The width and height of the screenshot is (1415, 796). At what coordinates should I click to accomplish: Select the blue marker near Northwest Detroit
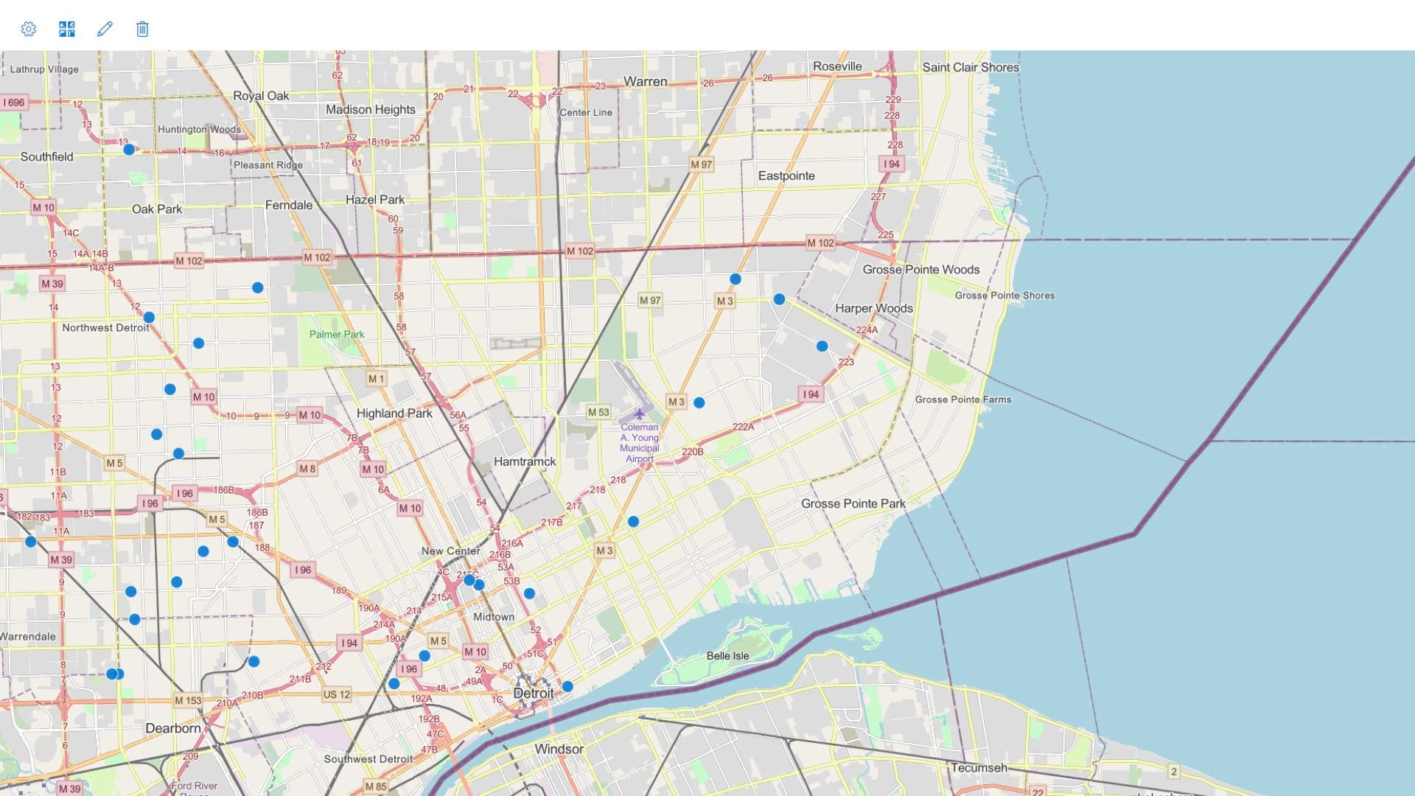(149, 316)
